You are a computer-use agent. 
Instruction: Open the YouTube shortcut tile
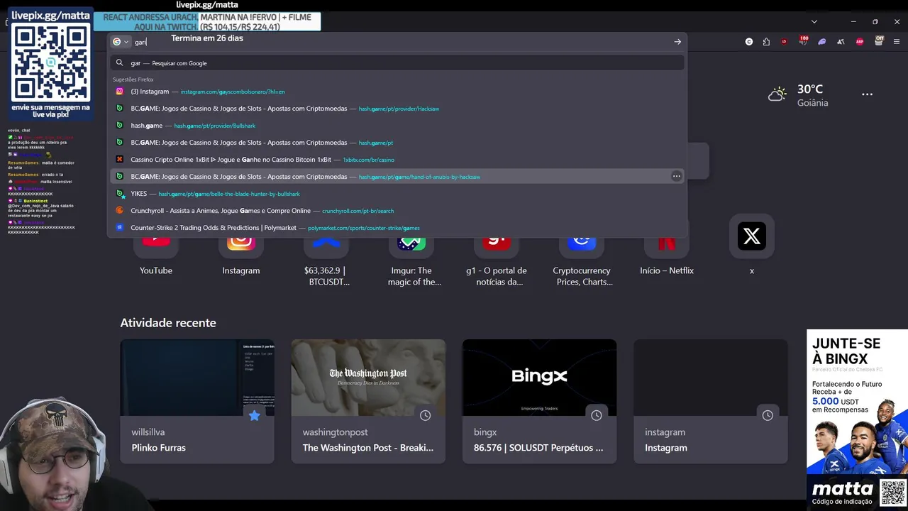[156, 257]
